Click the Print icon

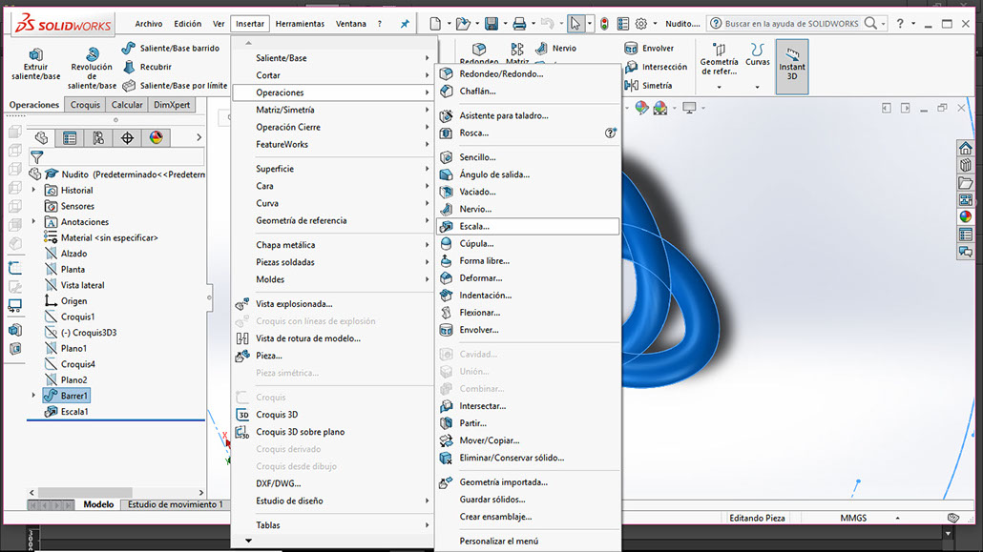(x=519, y=24)
